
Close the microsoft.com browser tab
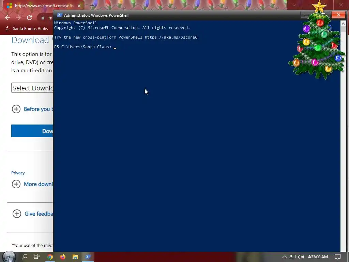(79, 6)
